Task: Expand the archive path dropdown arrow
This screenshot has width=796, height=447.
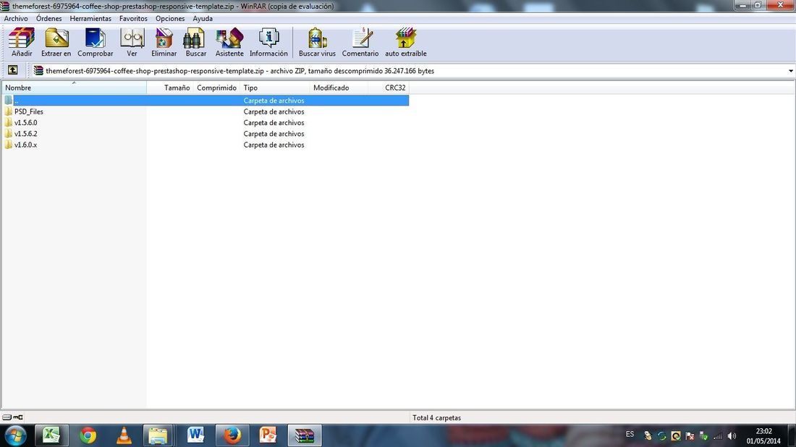Action: (790, 71)
